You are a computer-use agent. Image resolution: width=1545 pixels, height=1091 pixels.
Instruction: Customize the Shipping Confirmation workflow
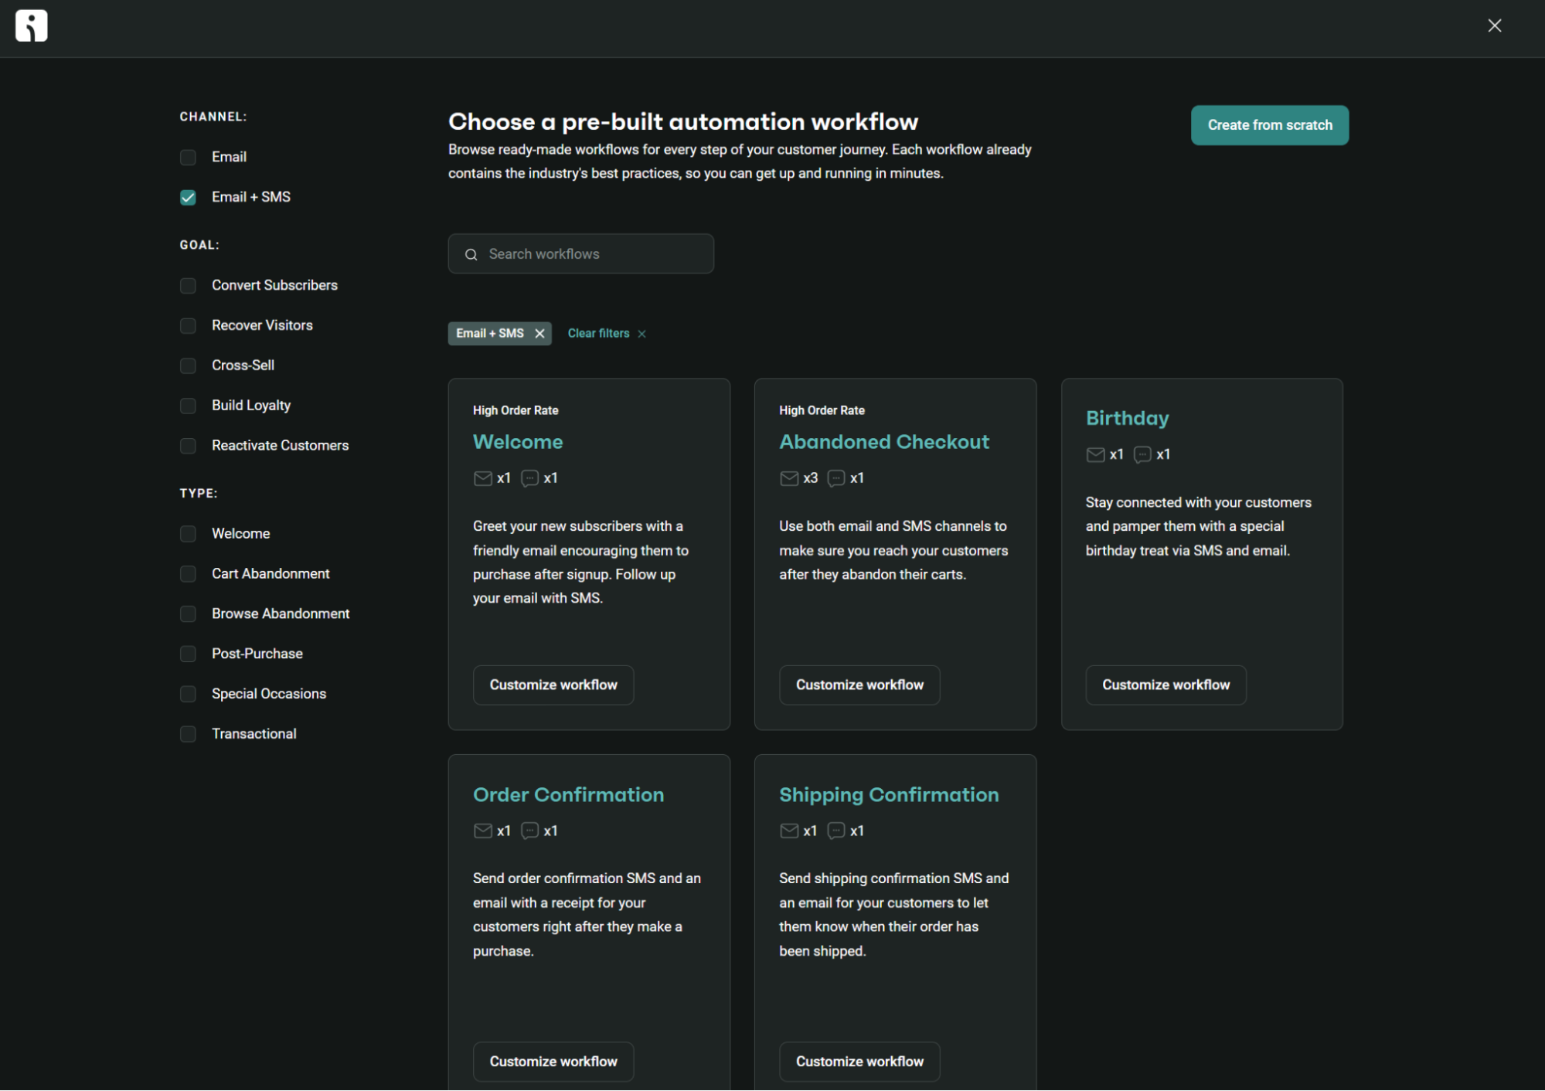[859, 1061]
